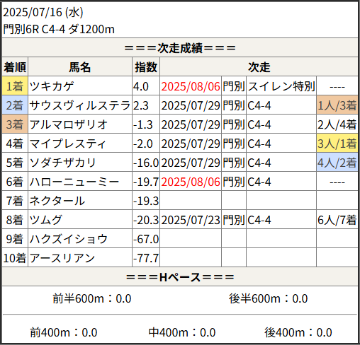Open アルマロザリオ horse entry

click(x=69, y=124)
